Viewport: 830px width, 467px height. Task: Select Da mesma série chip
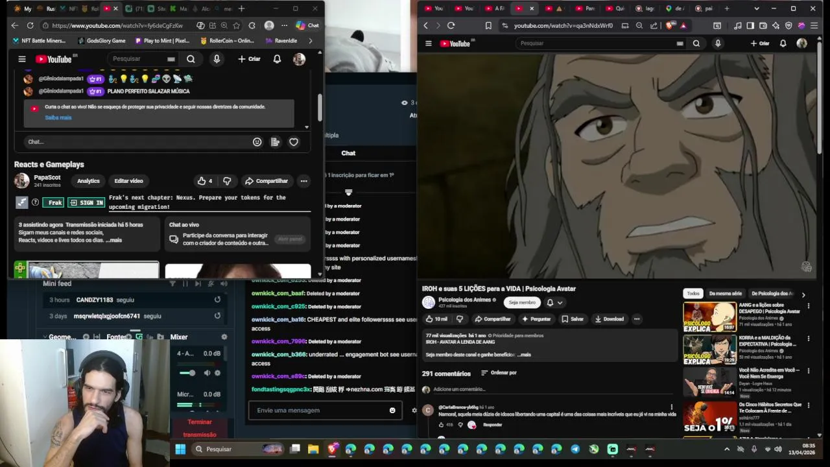pos(725,294)
